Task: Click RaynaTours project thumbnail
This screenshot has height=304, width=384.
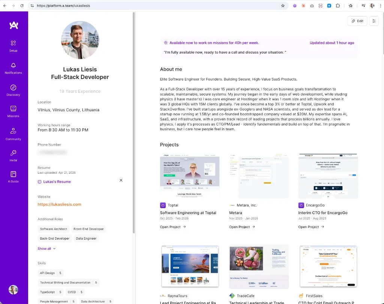Action: [x=190, y=267]
